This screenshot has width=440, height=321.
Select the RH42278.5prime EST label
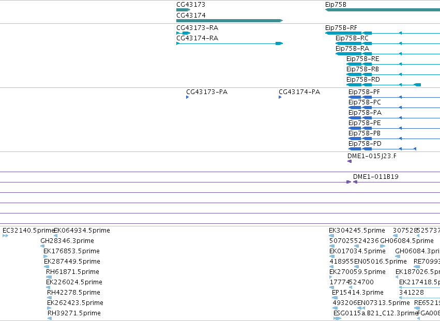73,293
